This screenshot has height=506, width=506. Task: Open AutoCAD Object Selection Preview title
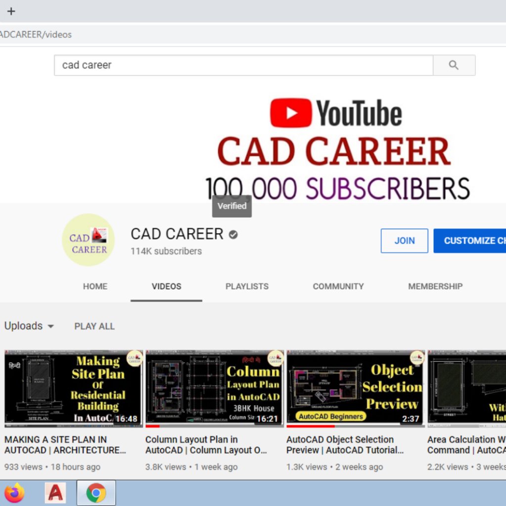(x=345, y=445)
